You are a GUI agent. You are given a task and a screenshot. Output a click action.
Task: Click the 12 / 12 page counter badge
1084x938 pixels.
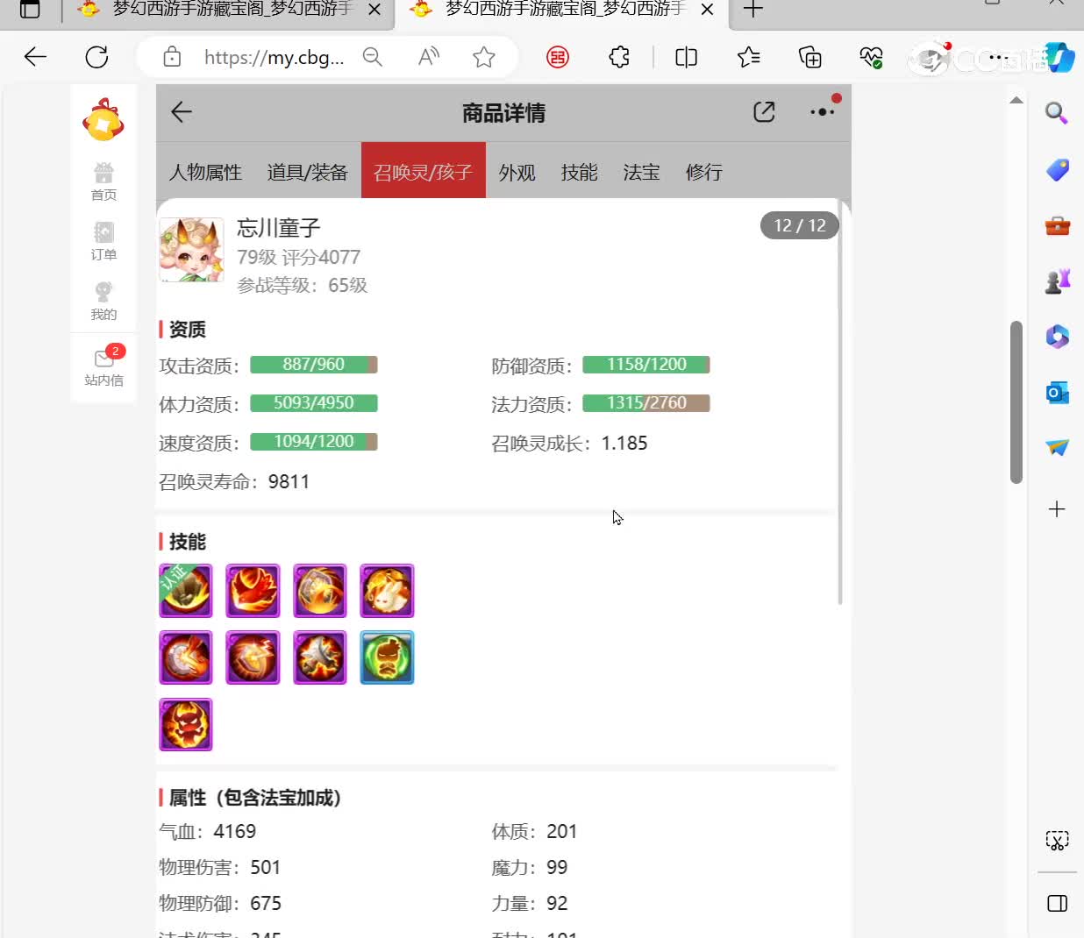800,225
